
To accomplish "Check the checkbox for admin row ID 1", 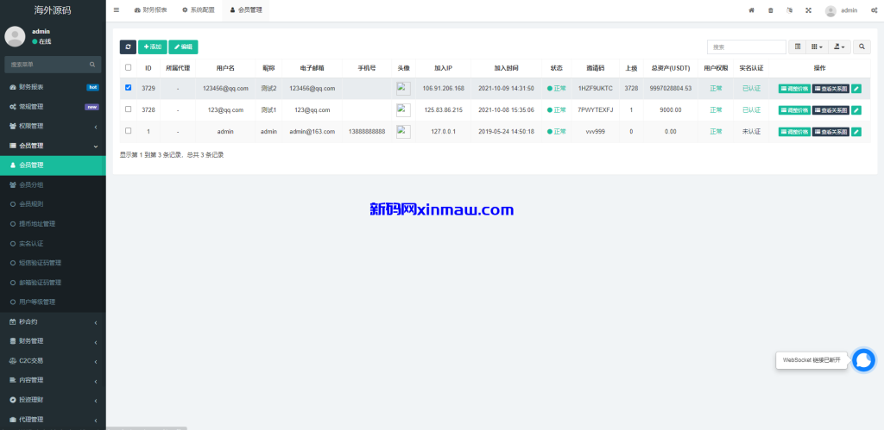I will click(128, 131).
